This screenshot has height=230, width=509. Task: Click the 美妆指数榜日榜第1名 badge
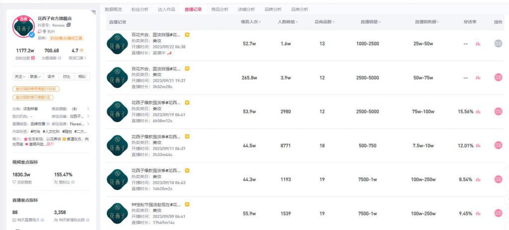[33, 97]
